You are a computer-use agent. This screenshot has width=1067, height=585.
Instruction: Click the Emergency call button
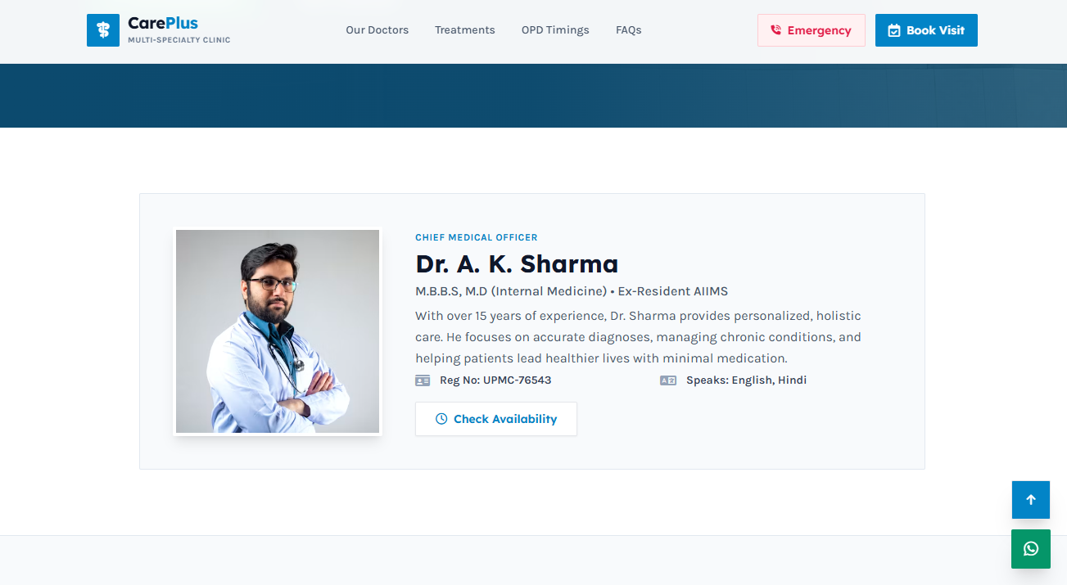(x=812, y=30)
